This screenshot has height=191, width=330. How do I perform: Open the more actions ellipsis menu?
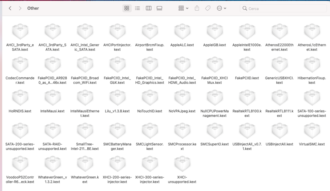tap(221, 8)
